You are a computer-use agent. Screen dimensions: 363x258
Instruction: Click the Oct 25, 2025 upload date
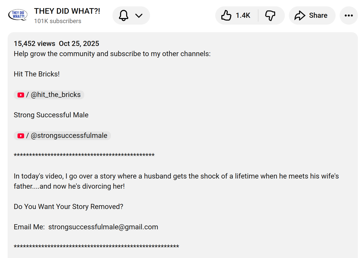click(x=79, y=44)
